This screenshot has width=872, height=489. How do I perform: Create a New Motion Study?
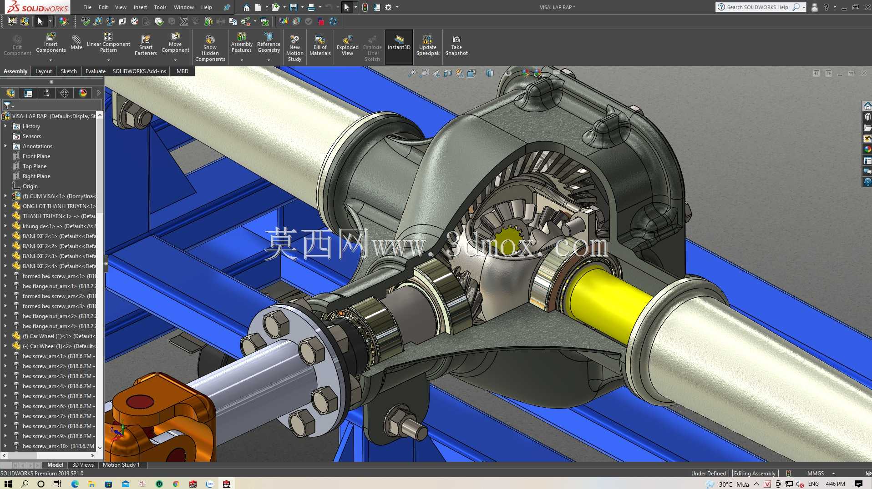(x=295, y=47)
